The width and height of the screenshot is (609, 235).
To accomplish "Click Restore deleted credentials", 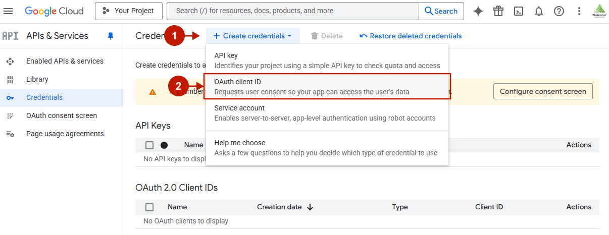I will [x=411, y=36].
